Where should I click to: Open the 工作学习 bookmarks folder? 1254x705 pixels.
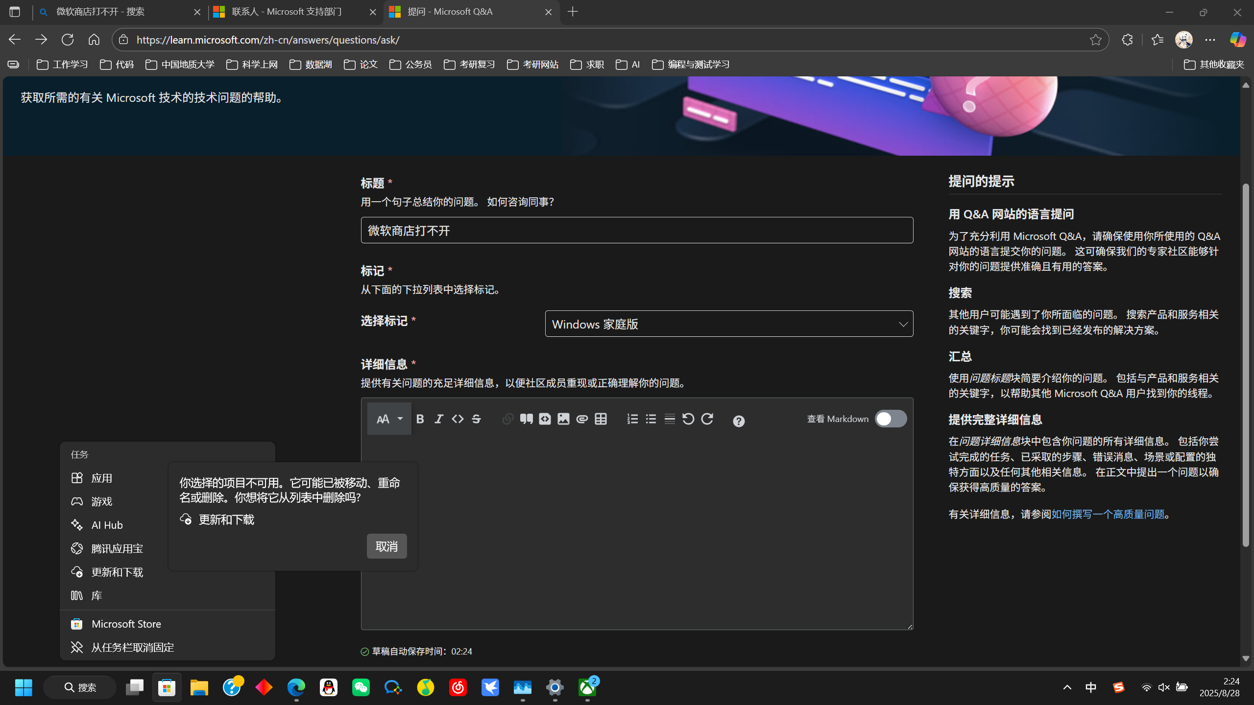tap(62, 65)
